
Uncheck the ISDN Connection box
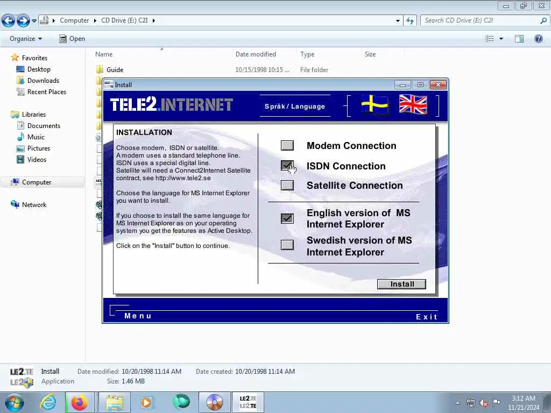pos(287,166)
